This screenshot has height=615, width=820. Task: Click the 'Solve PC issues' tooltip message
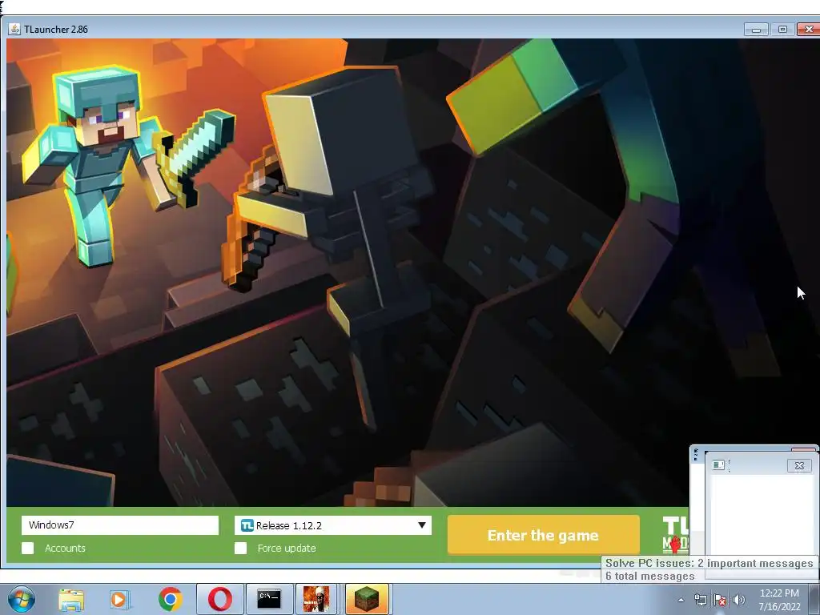click(x=709, y=569)
